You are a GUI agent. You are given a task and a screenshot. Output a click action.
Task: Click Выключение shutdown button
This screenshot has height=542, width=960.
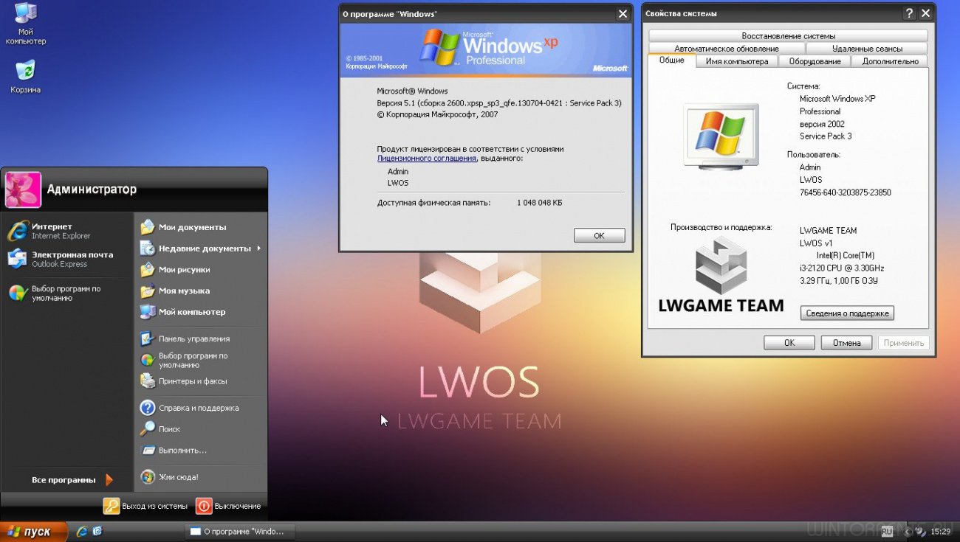point(229,506)
